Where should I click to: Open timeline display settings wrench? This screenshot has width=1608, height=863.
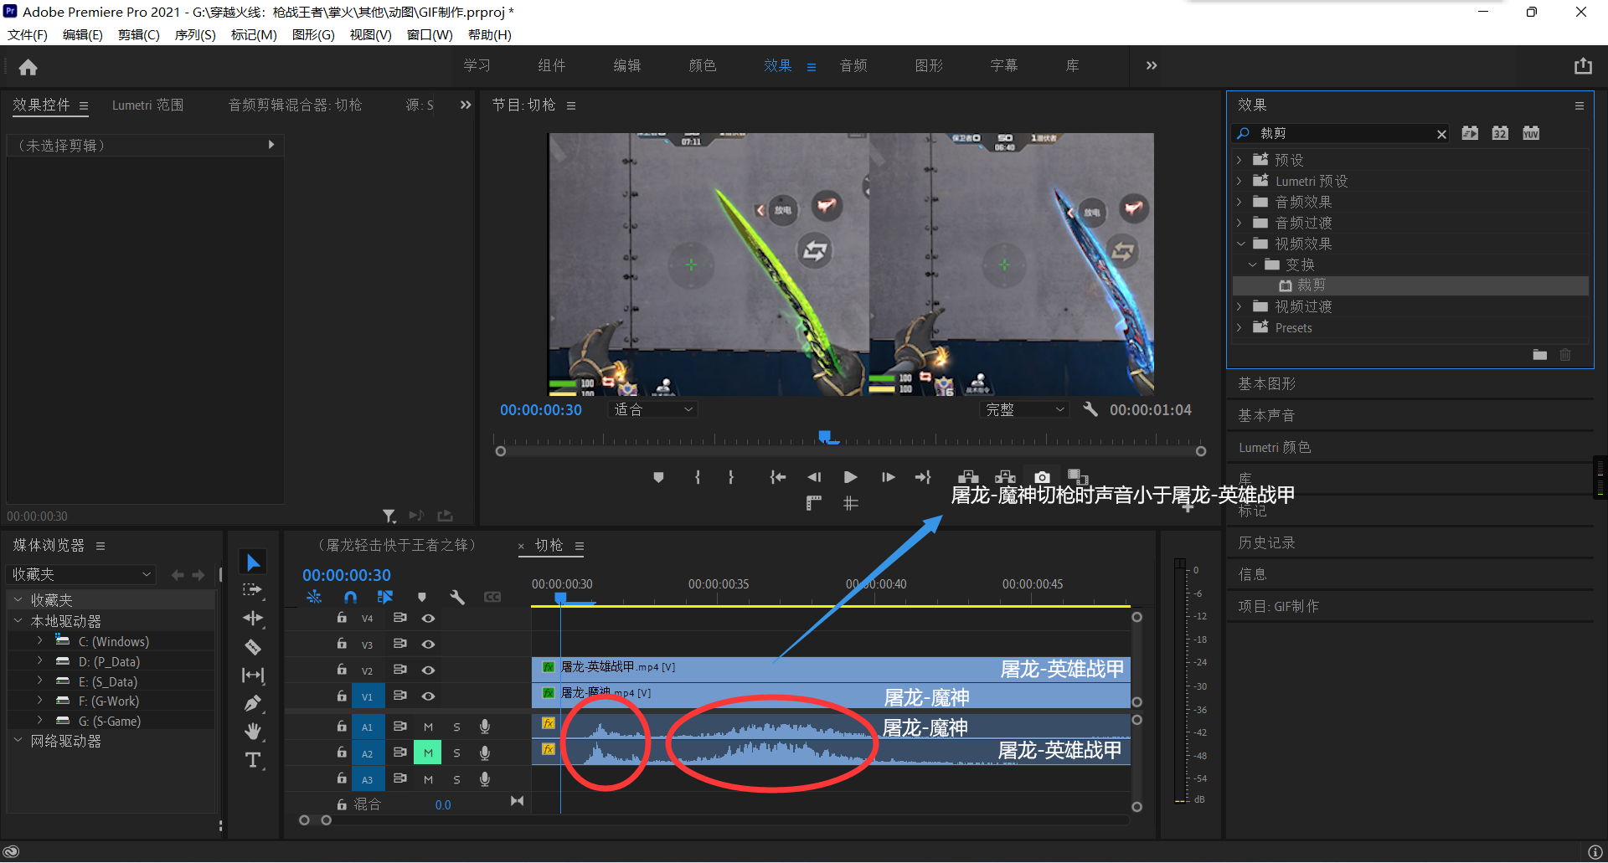click(x=457, y=597)
